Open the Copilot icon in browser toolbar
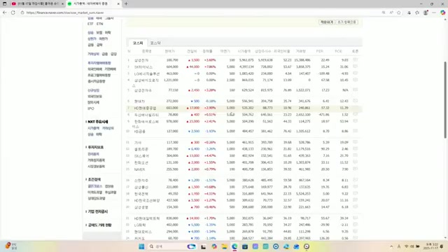 click(x=442, y=13)
